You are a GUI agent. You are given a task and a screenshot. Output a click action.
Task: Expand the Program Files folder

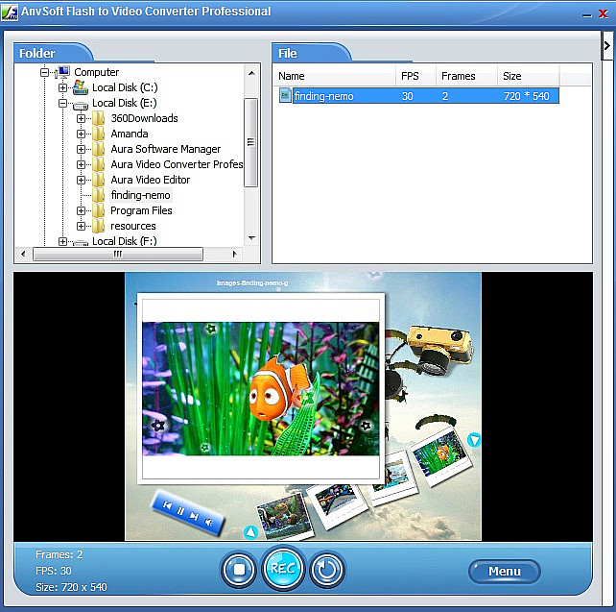(81, 210)
